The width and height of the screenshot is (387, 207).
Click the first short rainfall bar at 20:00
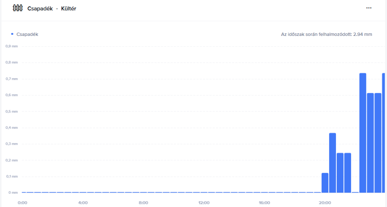click(x=325, y=183)
